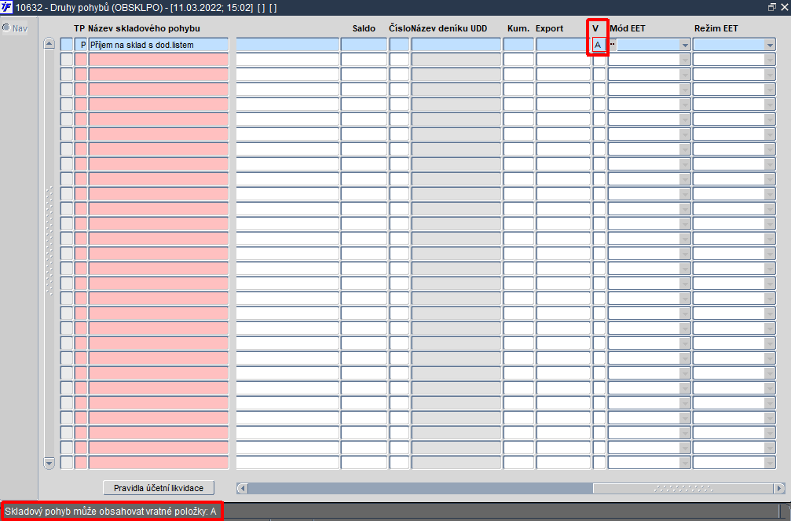Click the vertical scrollbar dotted thumb

[49, 240]
